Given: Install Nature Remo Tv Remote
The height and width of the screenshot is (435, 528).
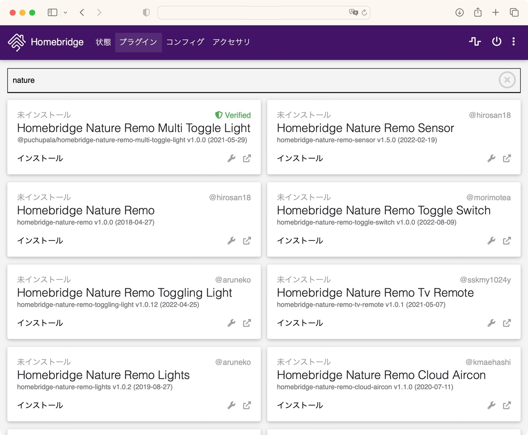Looking at the screenshot, I should pos(300,323).
